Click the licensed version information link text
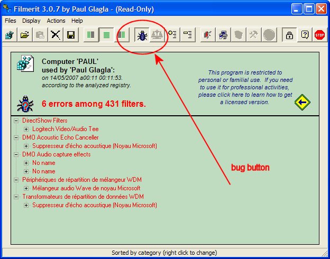This screenshot has width=330, height=259. [x=245, y=87]
